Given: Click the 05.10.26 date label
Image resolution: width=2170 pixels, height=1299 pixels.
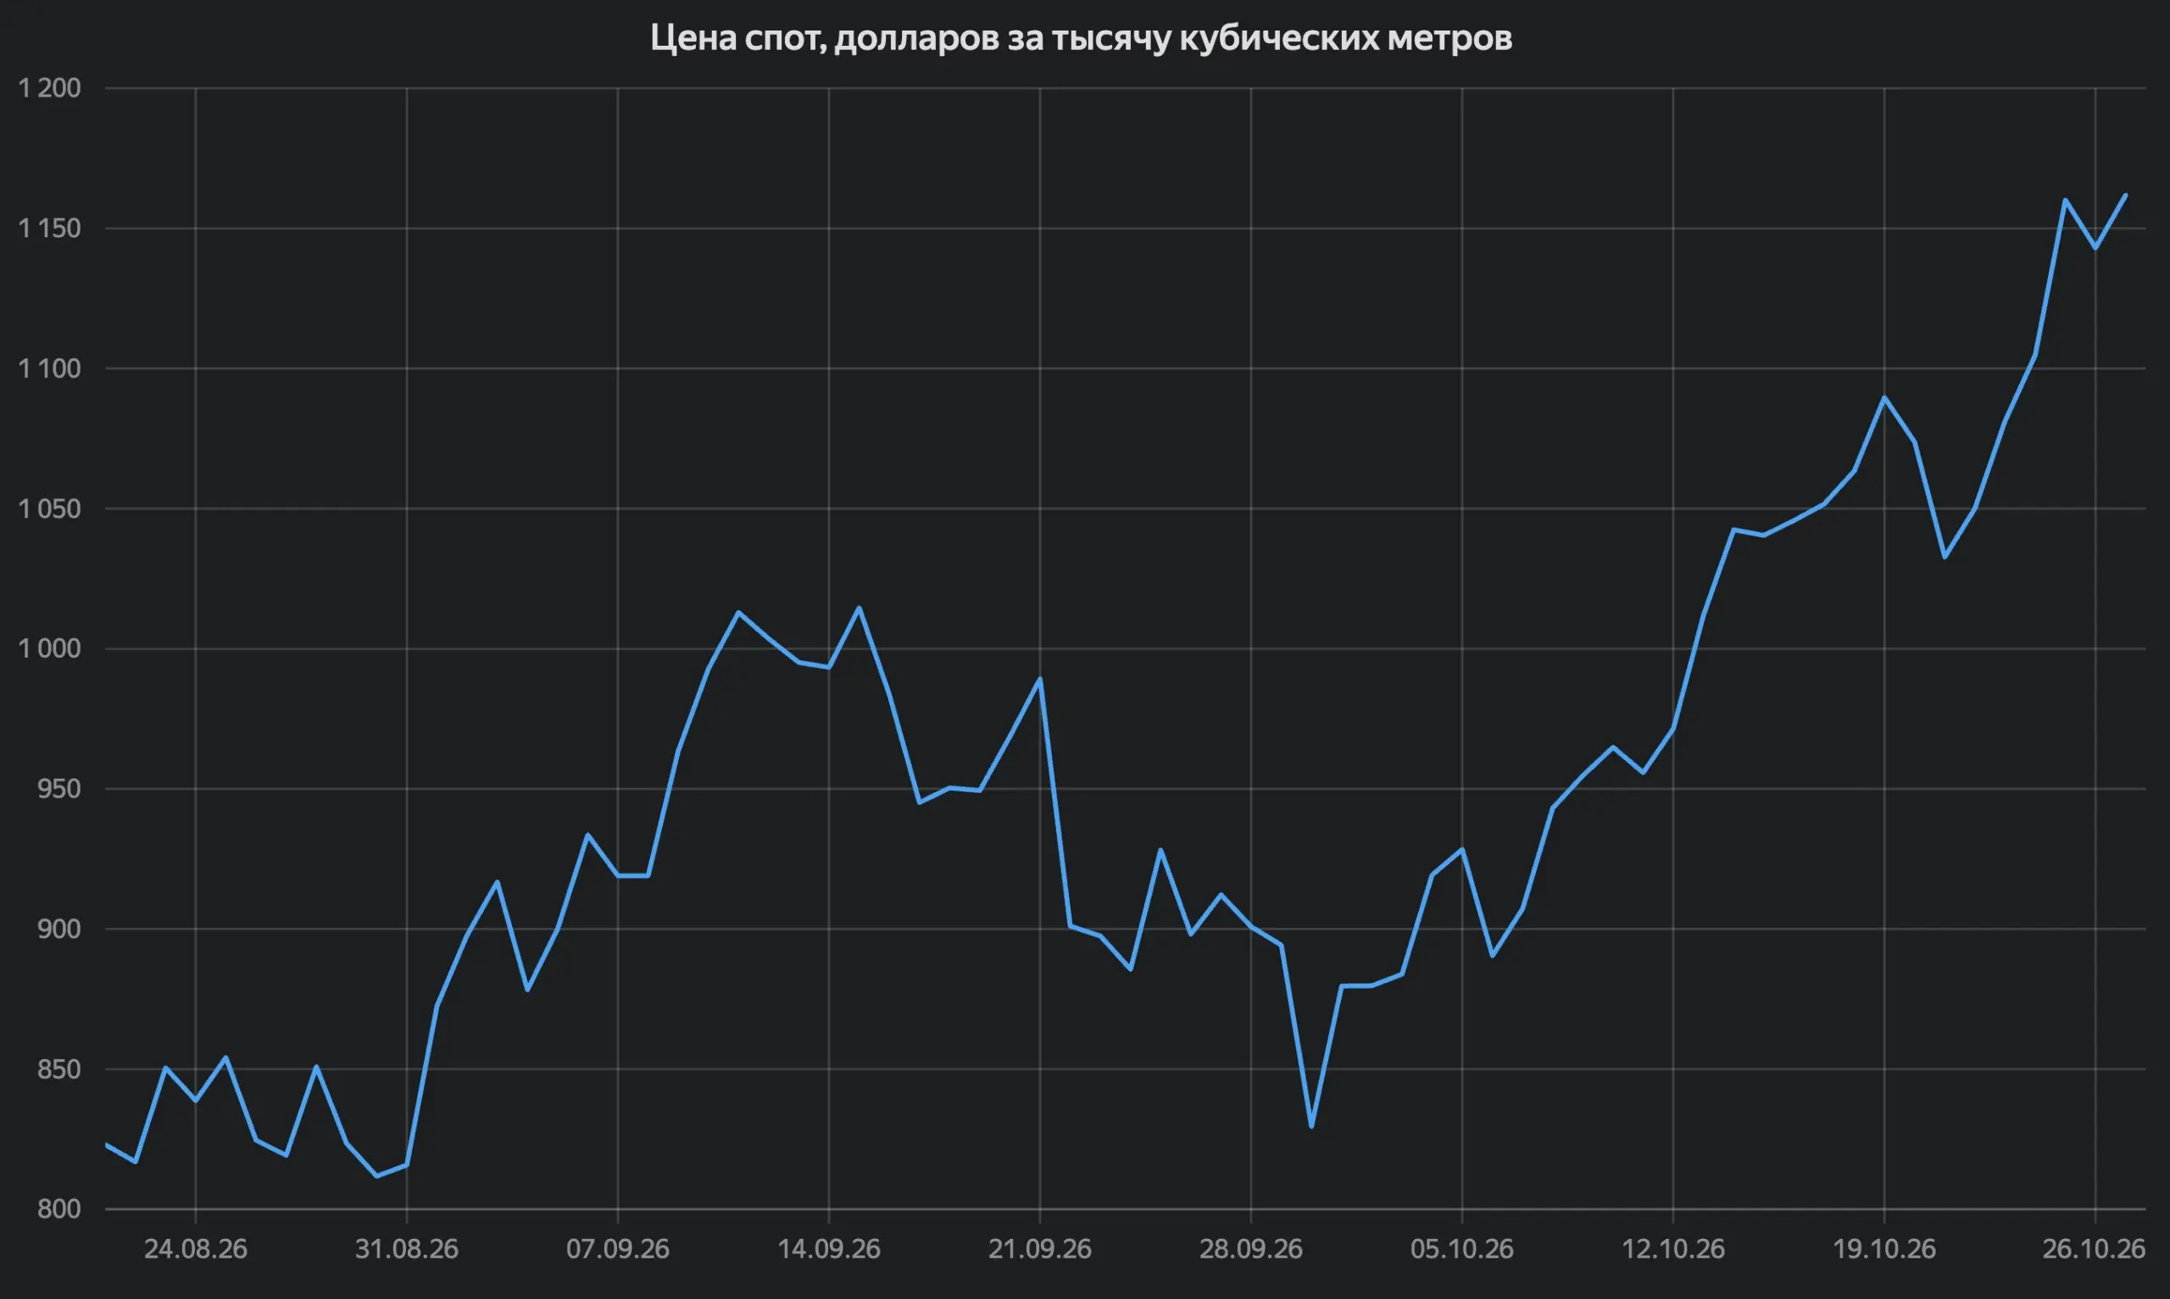Looking at the screenshot, I should (1462, 1248).
